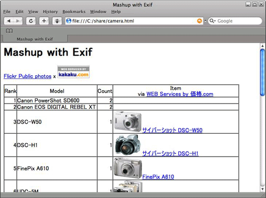Click the DSC-W50 camera thumbnail image

(128, 122)
